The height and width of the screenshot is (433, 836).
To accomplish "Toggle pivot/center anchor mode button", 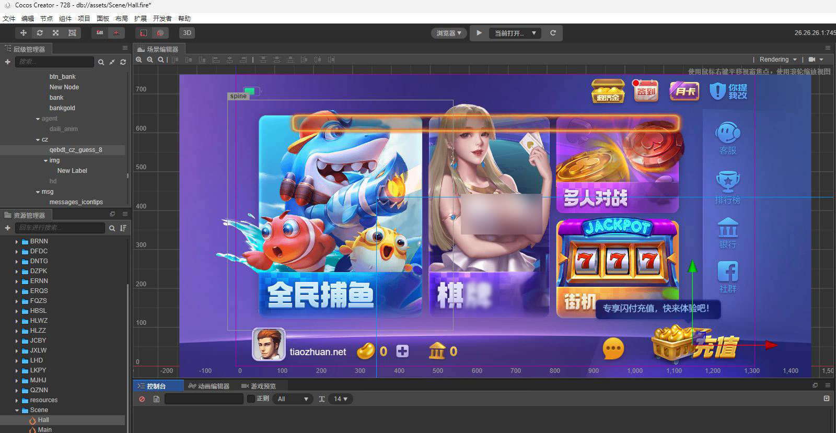I will 116,33.
